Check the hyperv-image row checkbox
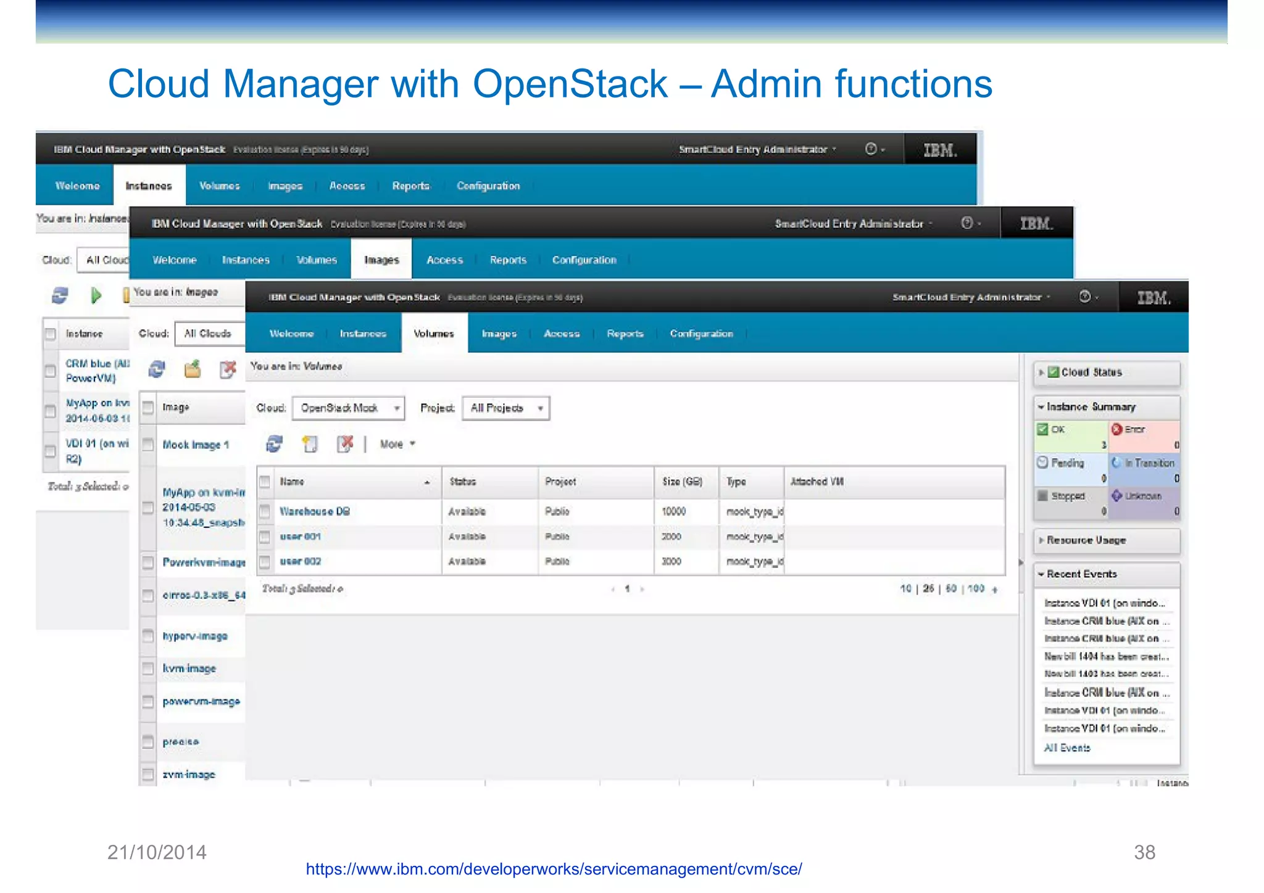This screenshot has width=1264, height=893. tap(148, 636)
